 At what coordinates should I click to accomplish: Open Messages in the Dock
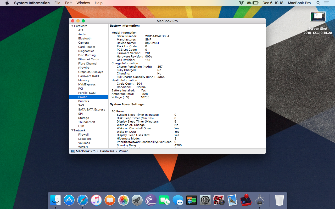(x=178, y=200)
